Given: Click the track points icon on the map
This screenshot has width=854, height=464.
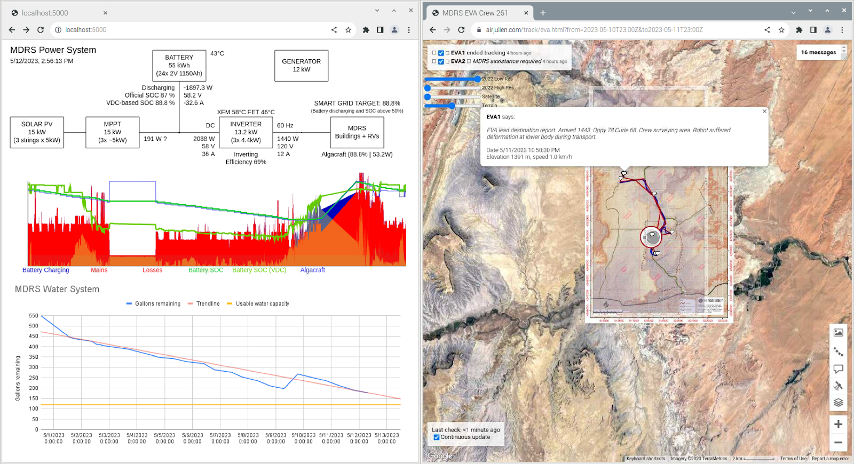Looking at the screenshot, I should tap(839, 351).
